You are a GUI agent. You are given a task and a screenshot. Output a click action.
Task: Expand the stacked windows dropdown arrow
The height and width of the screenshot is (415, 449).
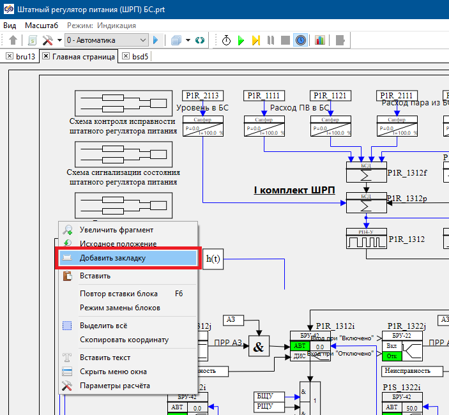(188, 40)
